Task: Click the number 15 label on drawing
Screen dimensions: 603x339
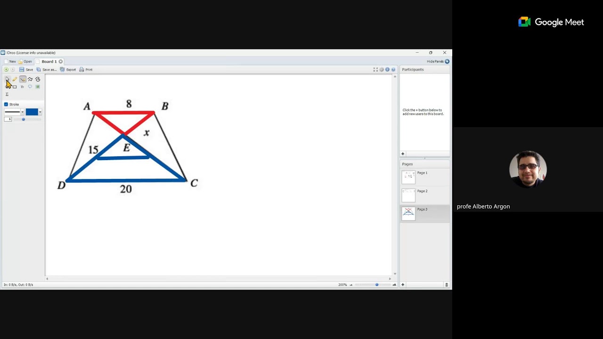Action: point(93,150)
